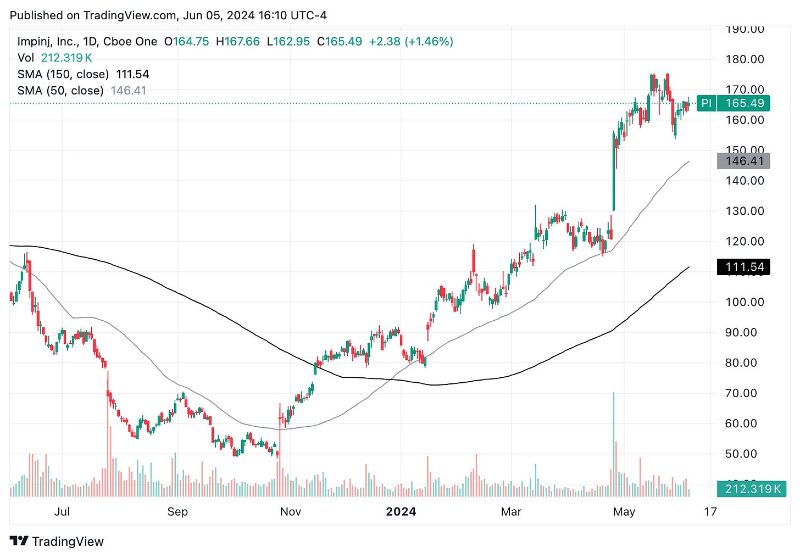Click the 180.00 price axis label
Viewport: 800px width, 558px height.
(x=745, y=59)
